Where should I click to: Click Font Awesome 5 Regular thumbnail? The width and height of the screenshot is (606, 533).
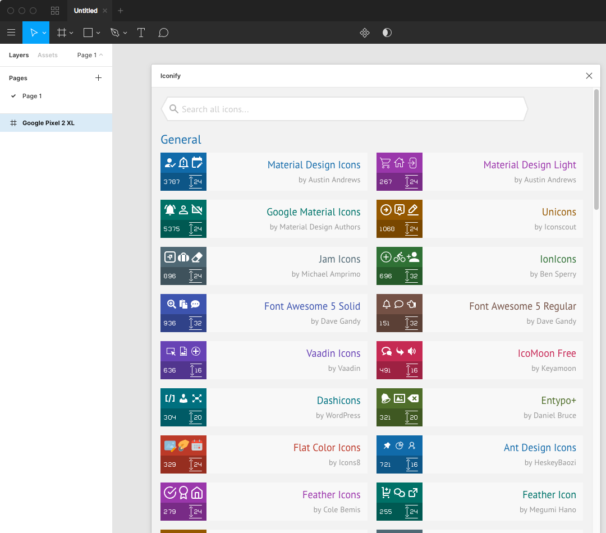(400, 313)
